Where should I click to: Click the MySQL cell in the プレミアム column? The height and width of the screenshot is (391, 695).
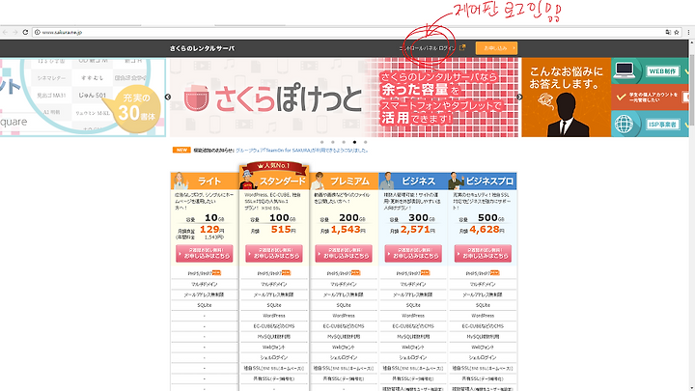pos(344,337)
